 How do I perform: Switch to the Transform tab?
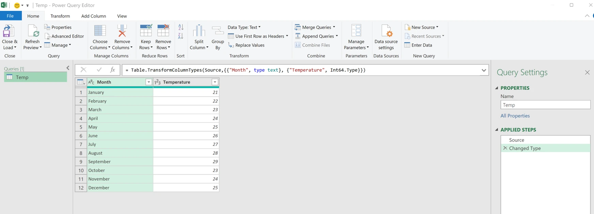(x=60, y=16)
